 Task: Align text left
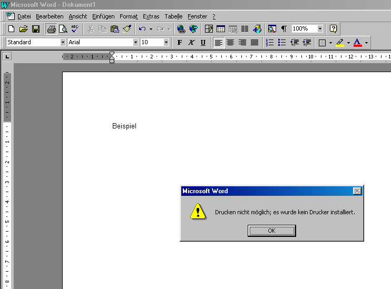coord(219,43)
